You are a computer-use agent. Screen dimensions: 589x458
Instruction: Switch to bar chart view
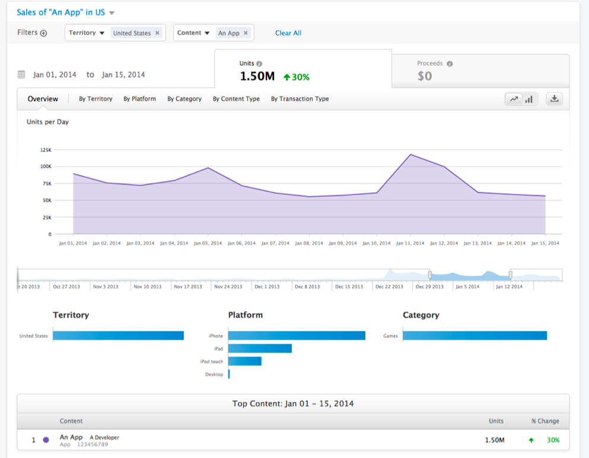click(x=529, y=100)
